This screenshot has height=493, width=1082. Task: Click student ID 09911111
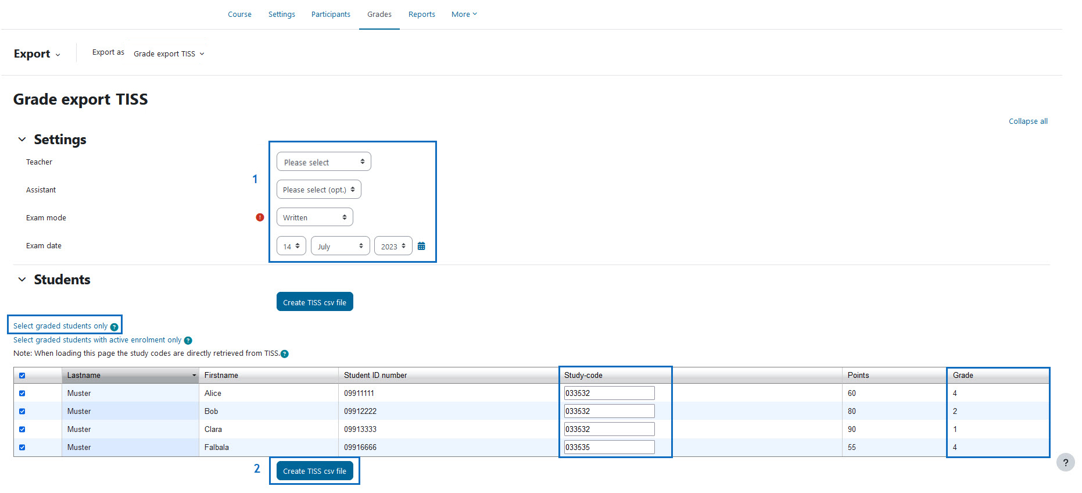(359, 394)
